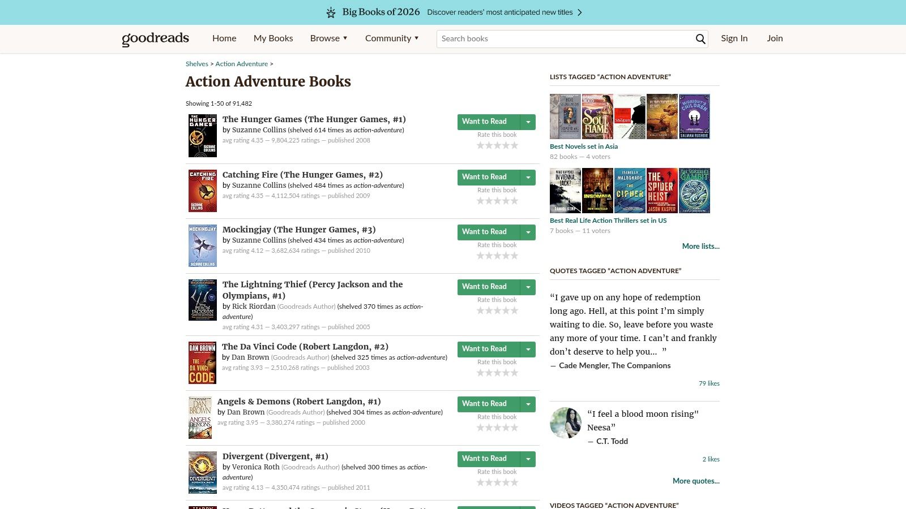Open the Catching Fire cover image
The height and width of the screenshot is (509, 906).
point(202,191)
